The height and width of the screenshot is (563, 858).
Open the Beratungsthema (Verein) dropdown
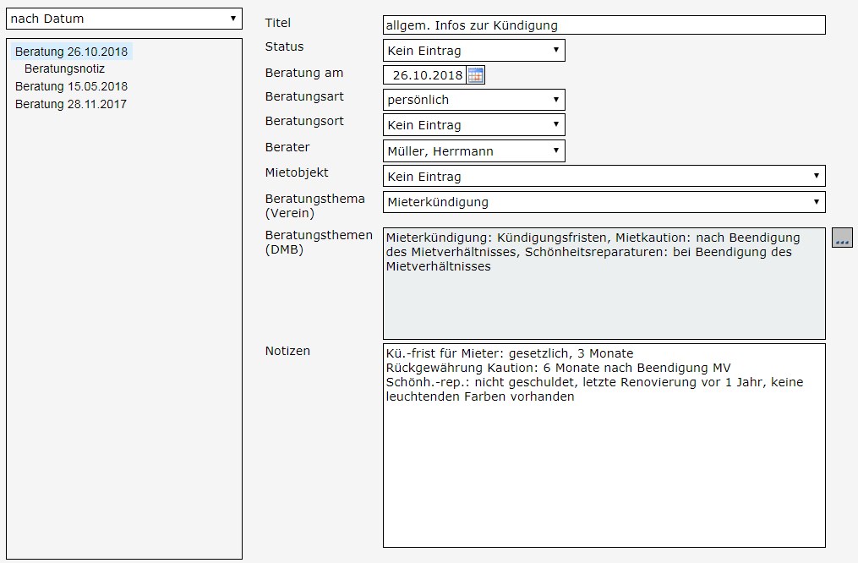click(604, 202)
